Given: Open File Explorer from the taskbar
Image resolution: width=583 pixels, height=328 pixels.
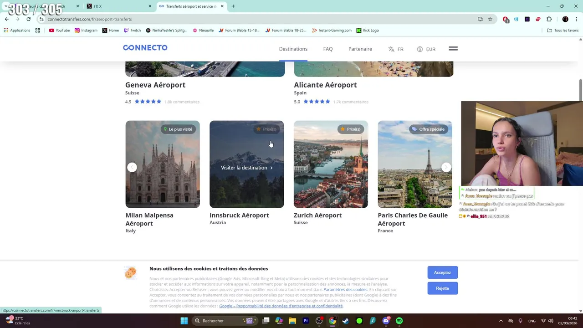Looking at the screenshot, I should [292, 321].
